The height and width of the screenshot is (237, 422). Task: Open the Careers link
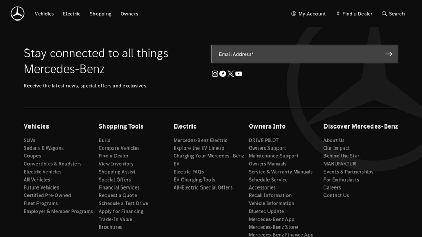coord(332,187)
